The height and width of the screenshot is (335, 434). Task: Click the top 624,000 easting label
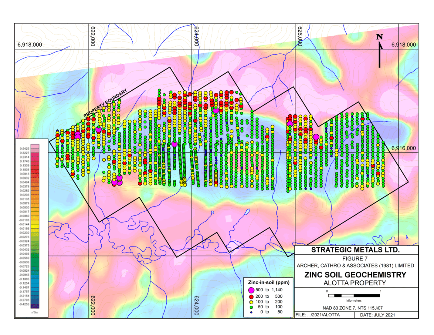pyautogui.click(x=196, y=36)
